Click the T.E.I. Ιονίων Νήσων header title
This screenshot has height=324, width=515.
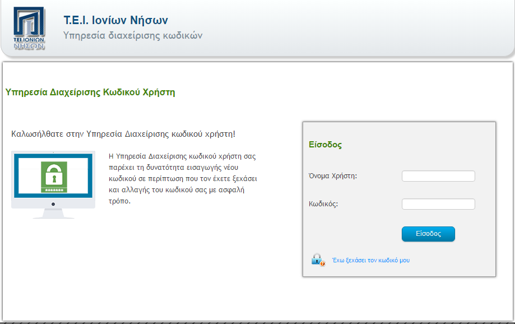pyautogui.click(x=115, y=20)
